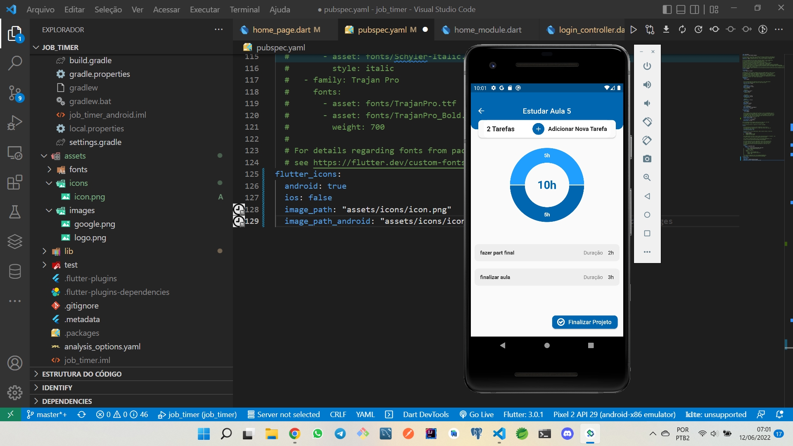Viewport: 793px width, 446px height.
Task: Toggle primary sidebar layout button
Action: (x=667, y=9)
